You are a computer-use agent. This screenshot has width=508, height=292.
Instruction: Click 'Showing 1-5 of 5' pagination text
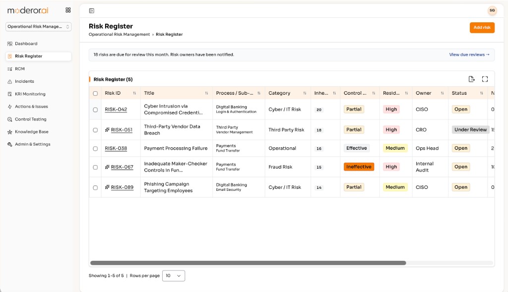[x=106, y=276]
